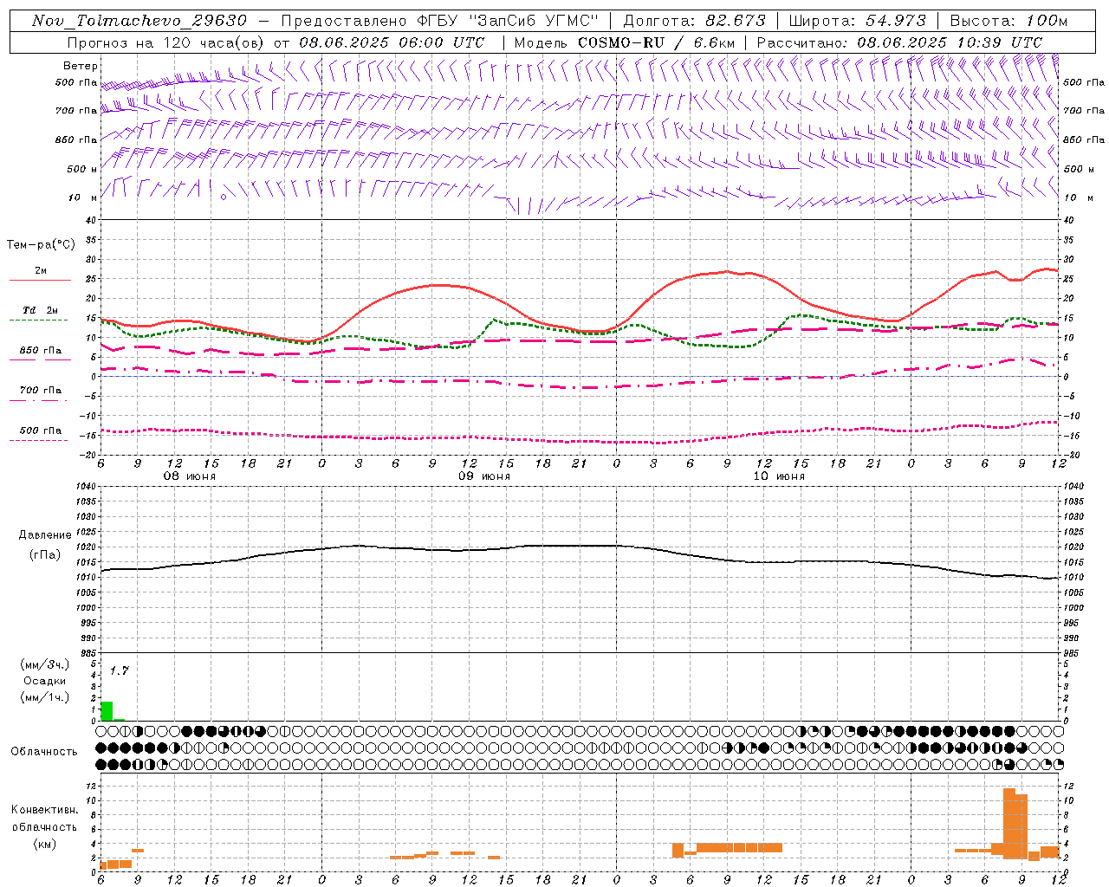Screen dimensions: 1109x887
Task: Click the 850 гПа temperature legend entry
Action: point(41,351)
